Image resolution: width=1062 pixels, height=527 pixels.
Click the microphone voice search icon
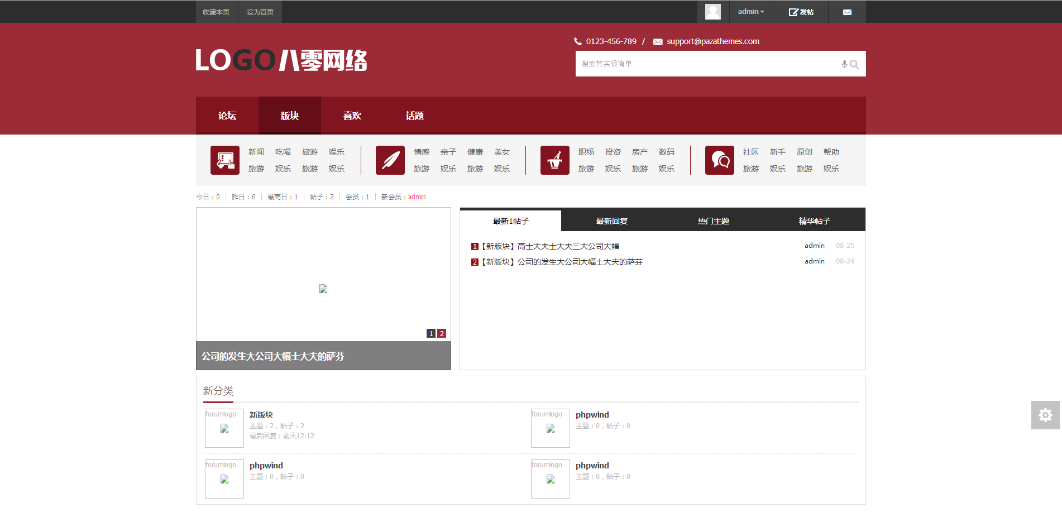pos(844,65)
